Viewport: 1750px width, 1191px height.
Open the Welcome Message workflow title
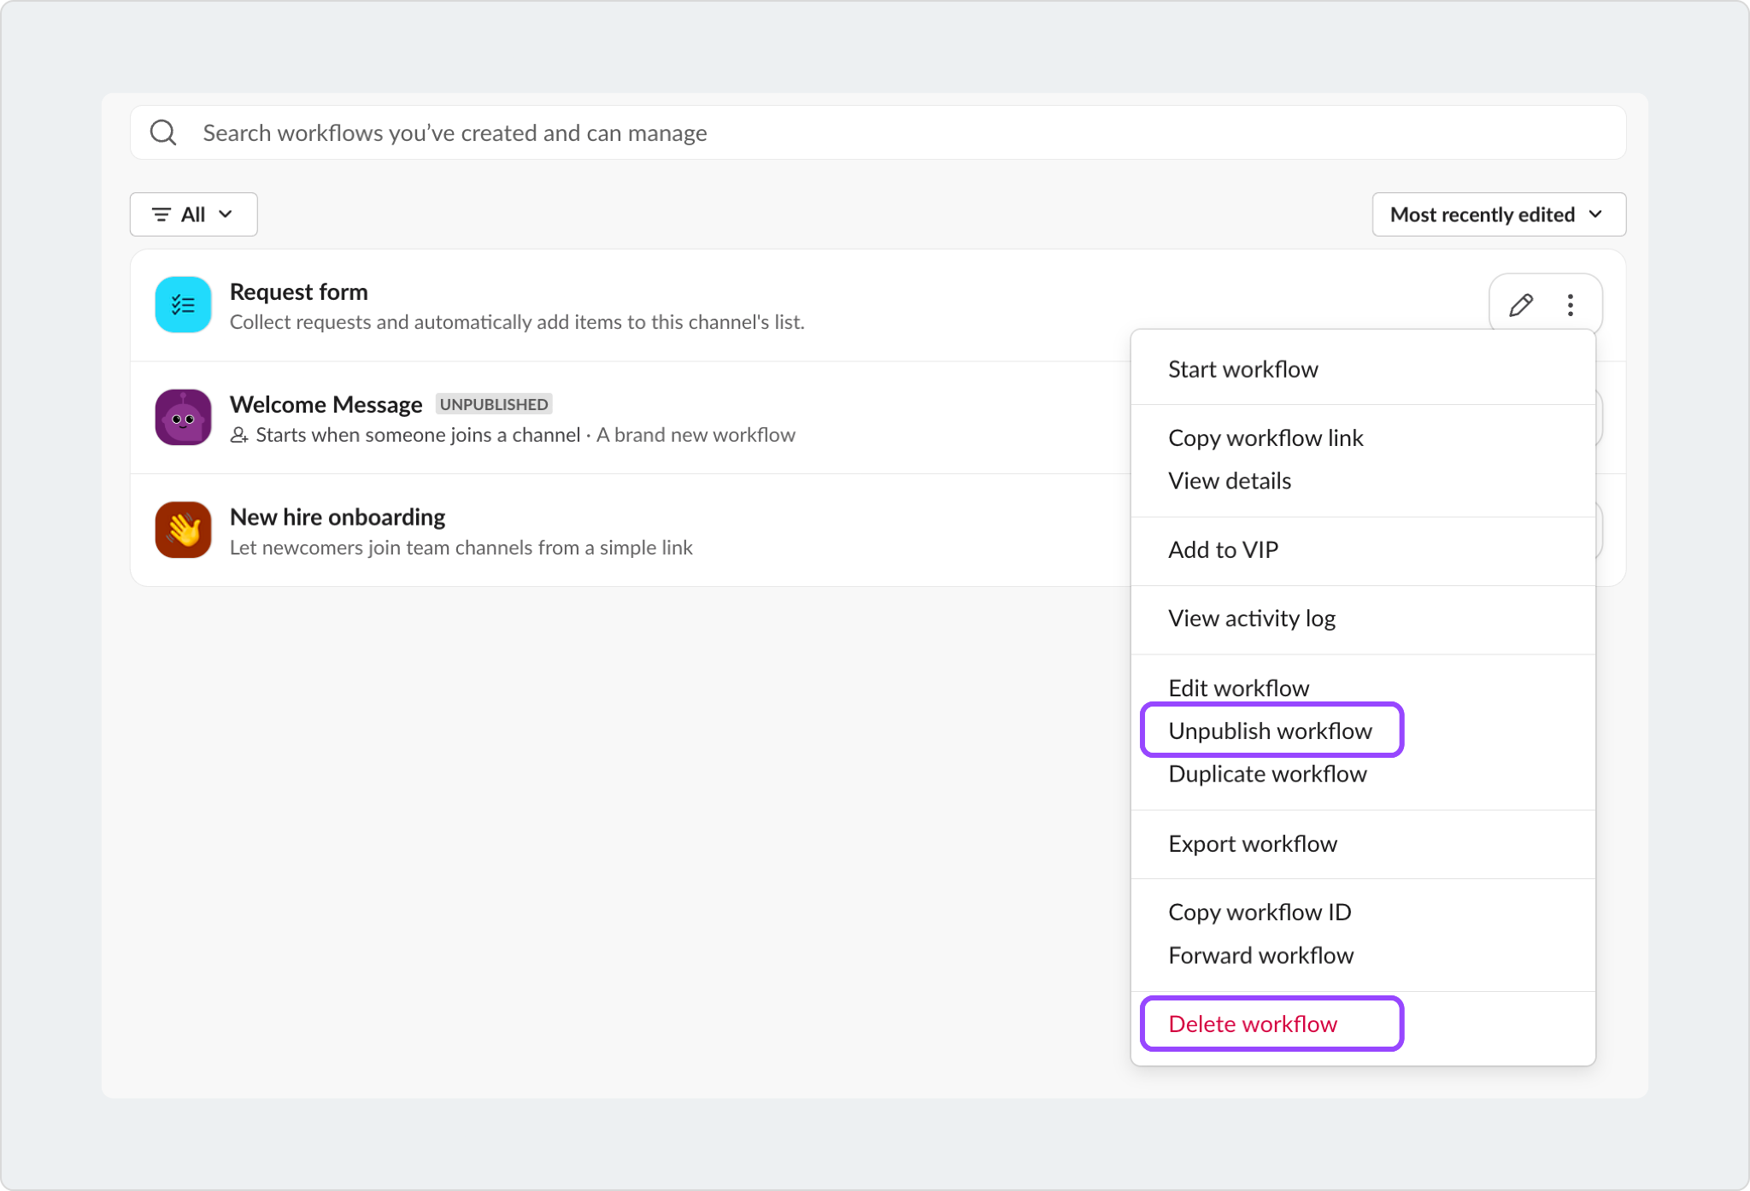[x=326, y=404]
